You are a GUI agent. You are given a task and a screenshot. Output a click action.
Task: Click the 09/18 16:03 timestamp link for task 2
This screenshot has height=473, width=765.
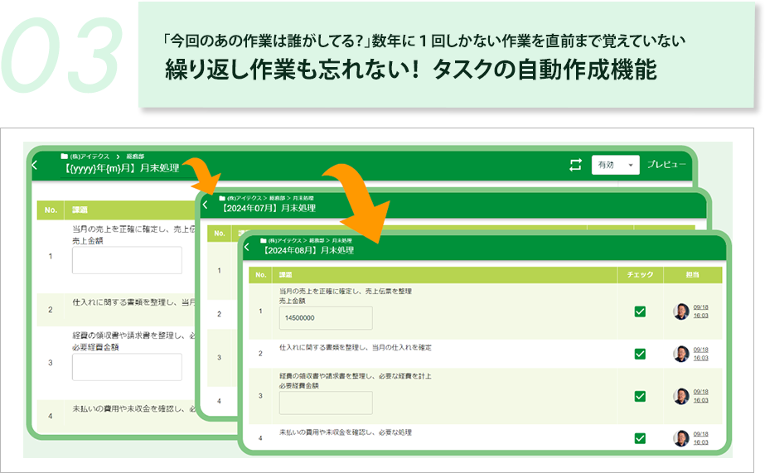[x=700, y=354]
